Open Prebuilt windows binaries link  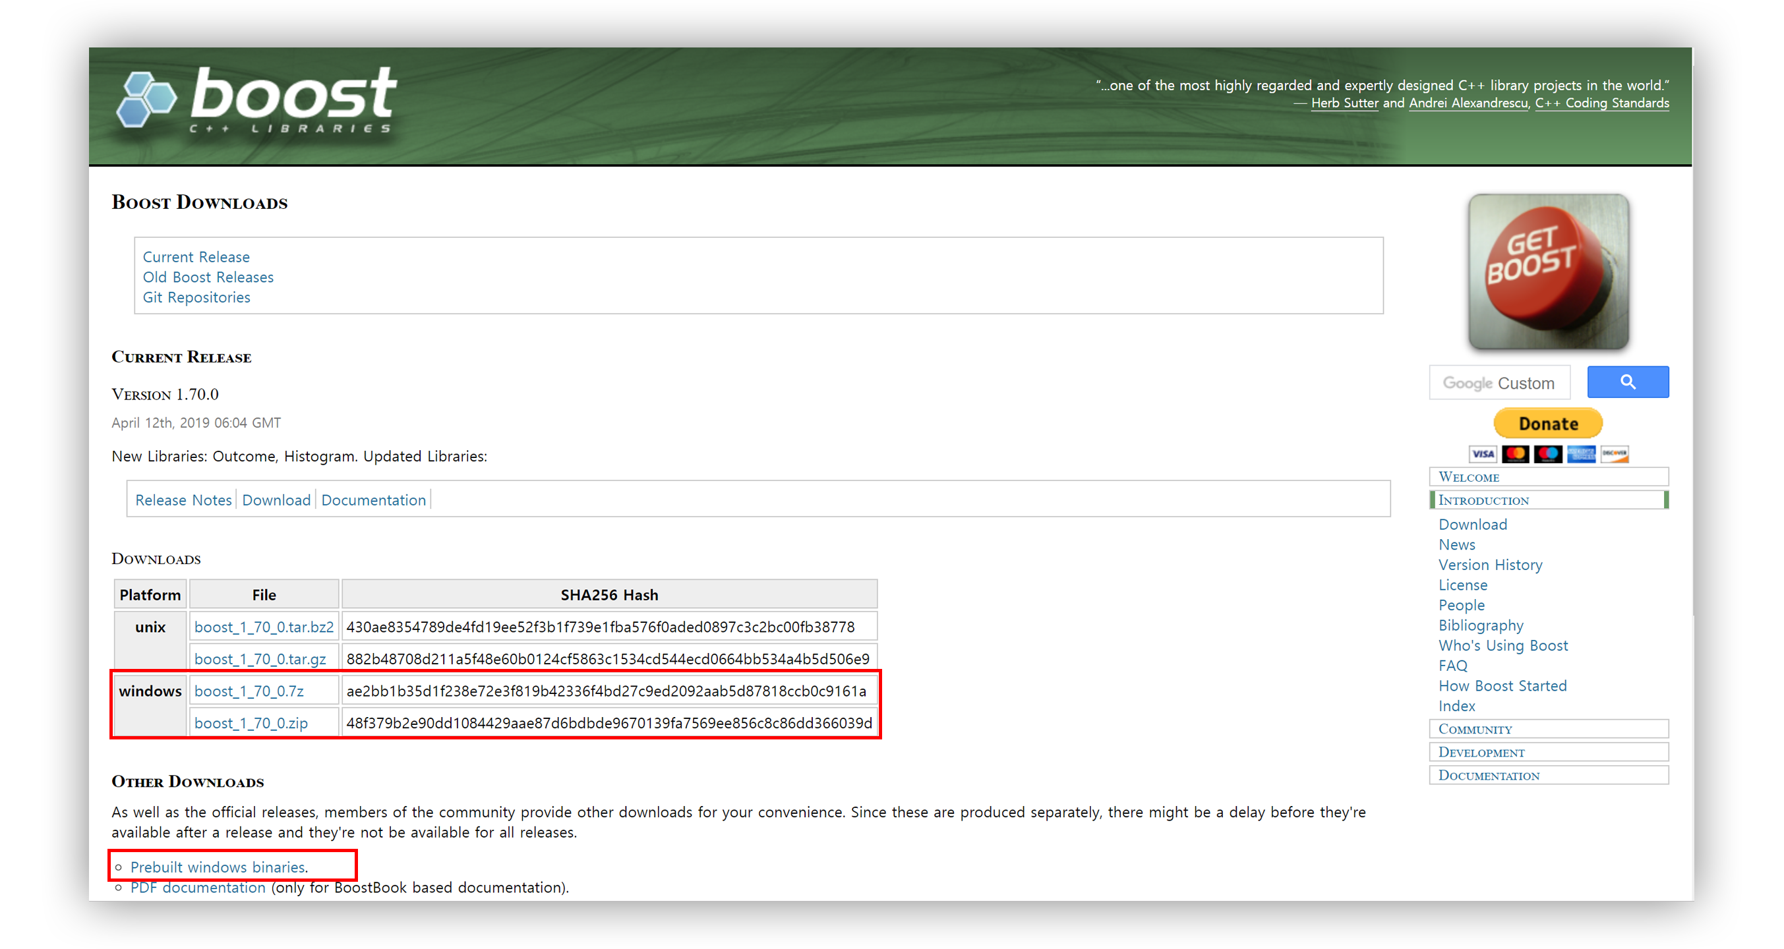[x=218, y=867]
